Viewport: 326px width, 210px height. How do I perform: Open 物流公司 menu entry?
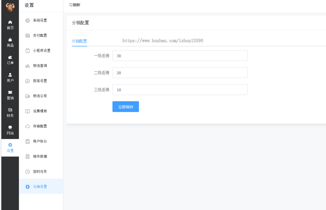coord(41,96)
